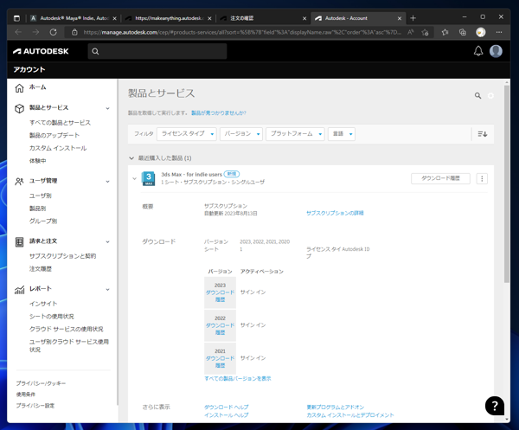Open 更新プログラムとアドオン link
Viewport: 519px width, 430px height.
pos(336,408)
